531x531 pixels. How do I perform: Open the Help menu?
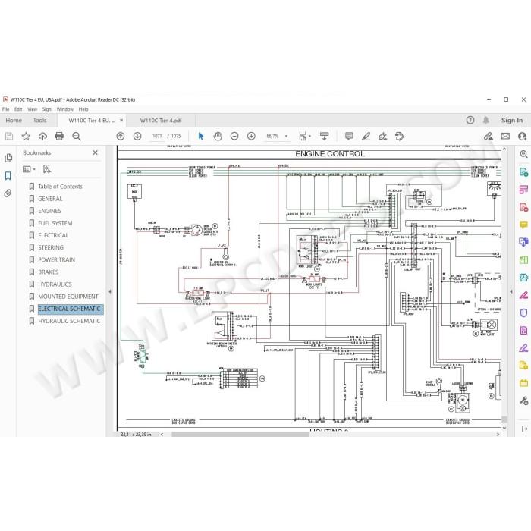[x=83, y=109]
